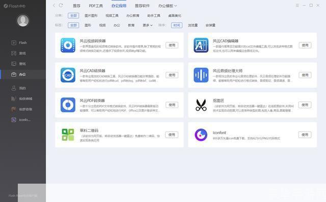Open the 风云音频处理大师 title text
The height and width of the screenshot is (202, 326).
[228, 70]
